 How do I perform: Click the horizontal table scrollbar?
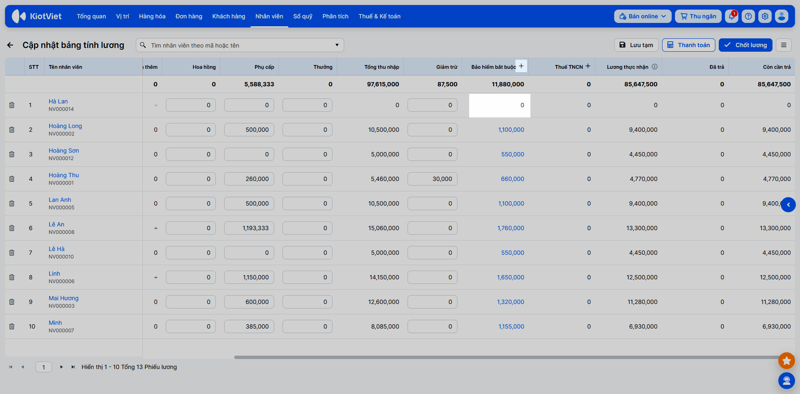point(507,357)
